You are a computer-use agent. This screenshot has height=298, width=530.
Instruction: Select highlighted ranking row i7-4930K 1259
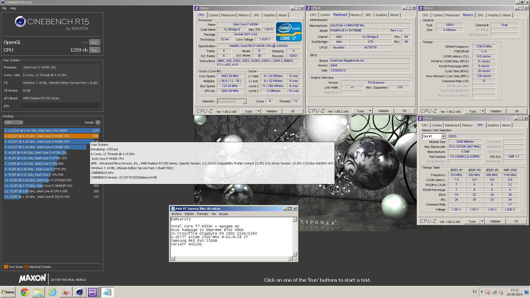point(52,136)
